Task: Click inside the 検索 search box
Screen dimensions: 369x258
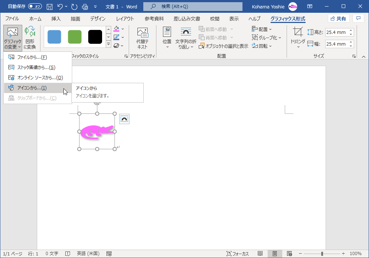Action: 193,6
